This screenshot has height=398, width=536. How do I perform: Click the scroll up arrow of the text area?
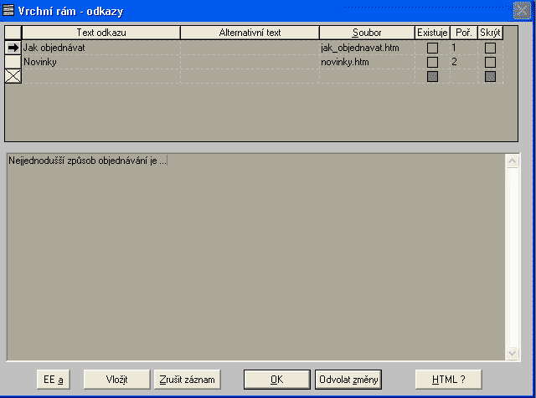512,161
